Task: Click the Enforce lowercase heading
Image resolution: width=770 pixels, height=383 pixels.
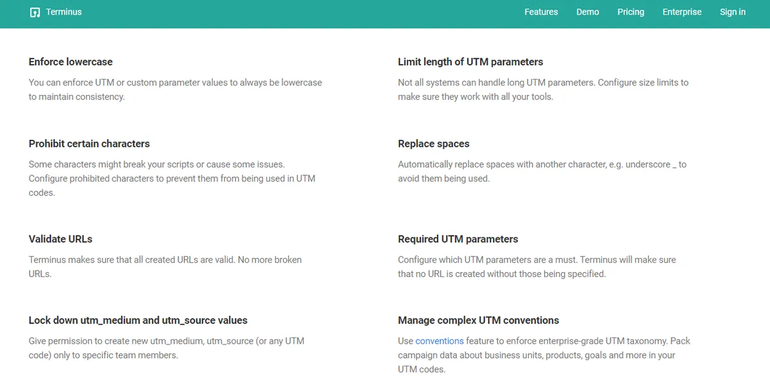Action: tap(71, 62)
